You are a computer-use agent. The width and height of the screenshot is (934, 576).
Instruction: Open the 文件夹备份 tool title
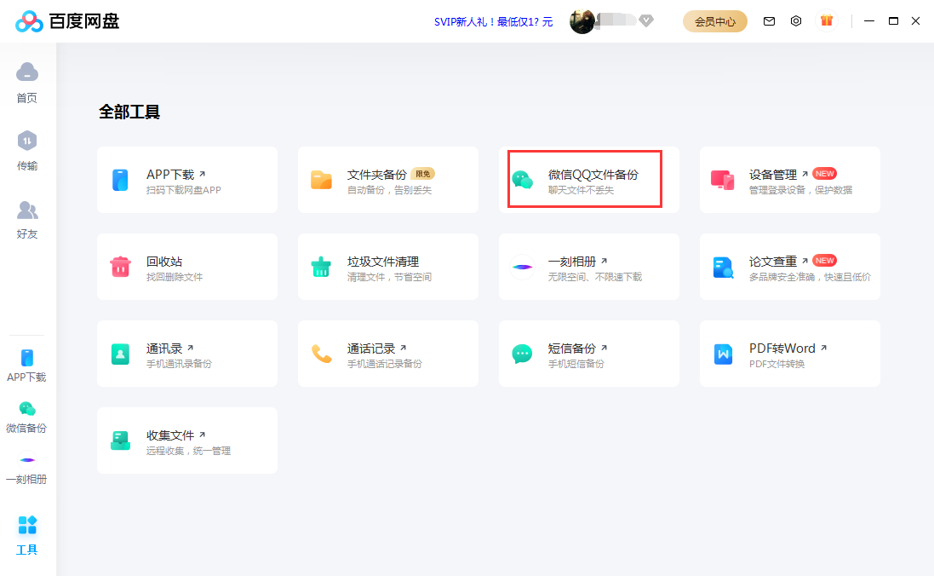click(377, 174)
